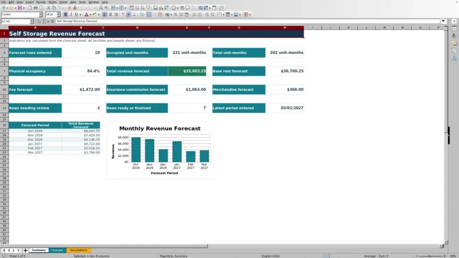This screenshot has height=258, width=459.
Task: Cut the selection with the scissors icon
Action: pyautogui.click(x=48, y=8)
